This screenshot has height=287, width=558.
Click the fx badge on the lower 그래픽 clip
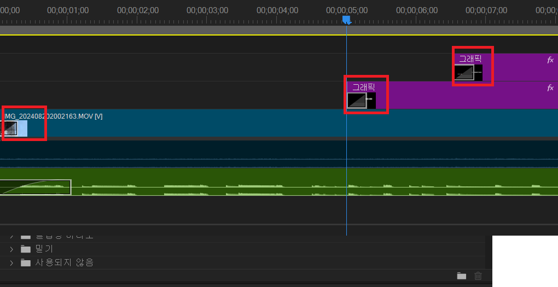pyautogui.click(x=550, y=87)
